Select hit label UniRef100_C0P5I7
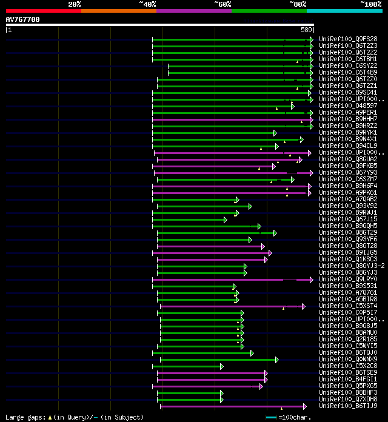The width and height of the screenshot is (388, 422). [x=348, y=312]
